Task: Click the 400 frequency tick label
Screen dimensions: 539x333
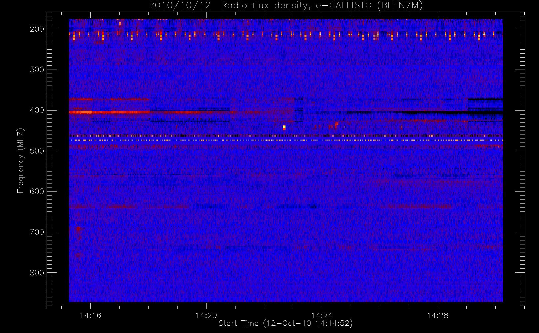Action: (x=37, y=110)
